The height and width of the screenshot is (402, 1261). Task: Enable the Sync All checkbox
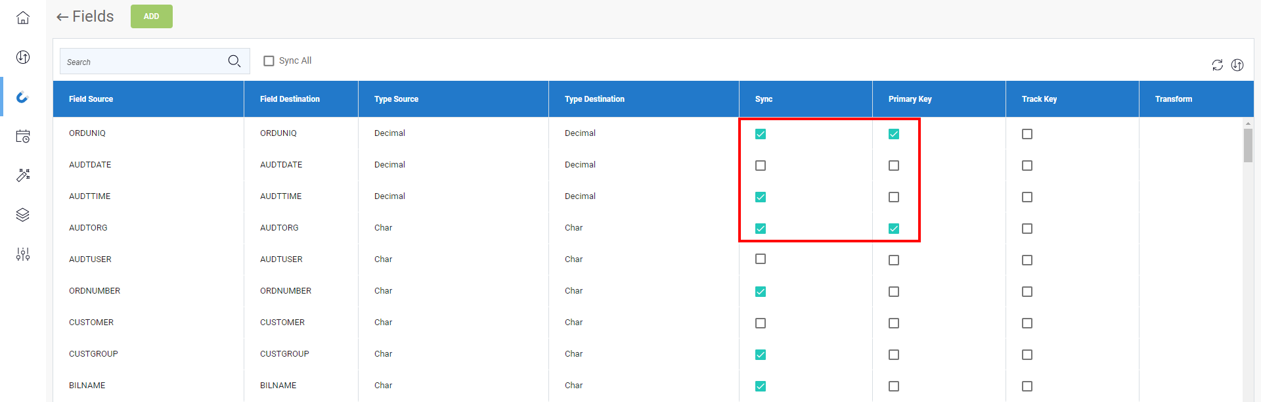pos(269,61)
